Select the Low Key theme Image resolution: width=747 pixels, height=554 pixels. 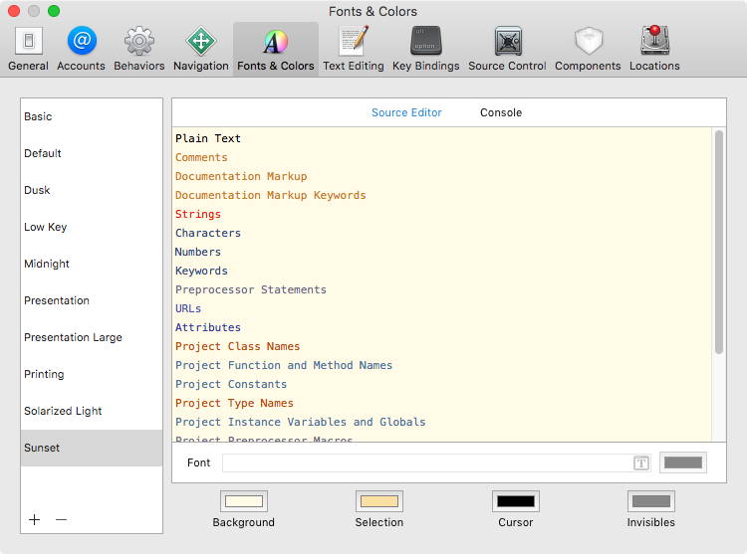(92, 227)
